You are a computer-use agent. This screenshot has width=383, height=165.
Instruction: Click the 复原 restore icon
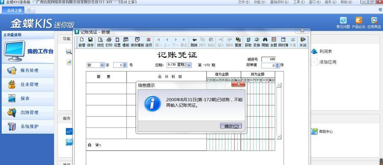238,42
